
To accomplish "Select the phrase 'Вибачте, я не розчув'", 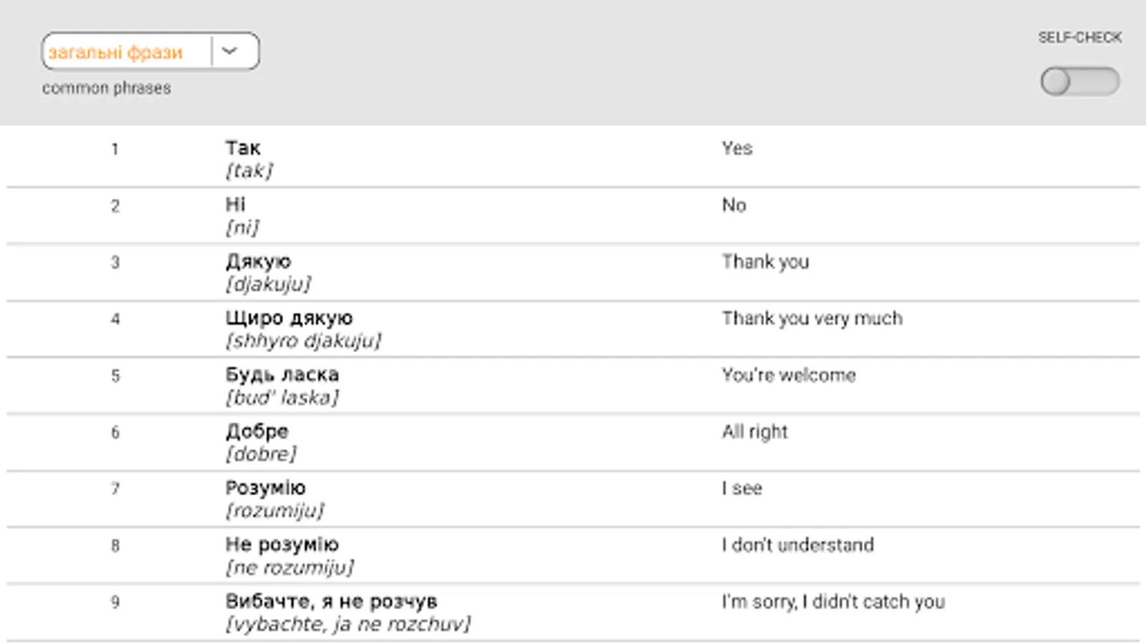I will pos(331,602).
